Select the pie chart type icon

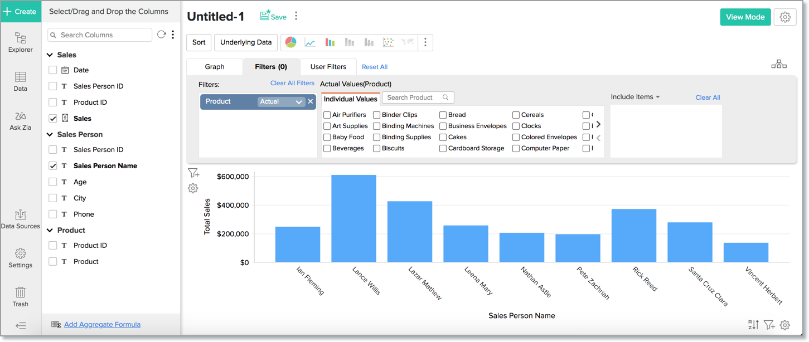tap(290, 42)
